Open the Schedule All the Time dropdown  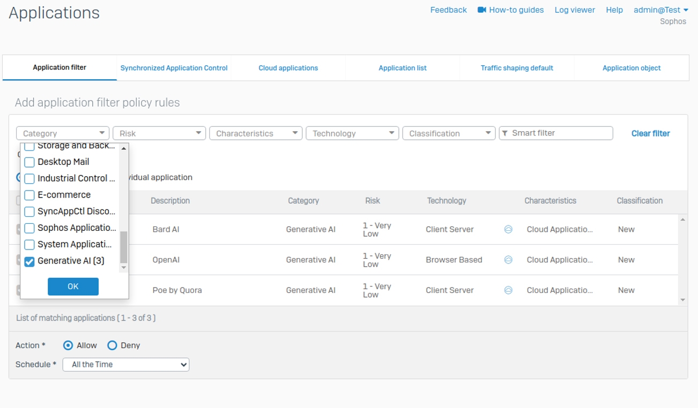coord(126,365)
